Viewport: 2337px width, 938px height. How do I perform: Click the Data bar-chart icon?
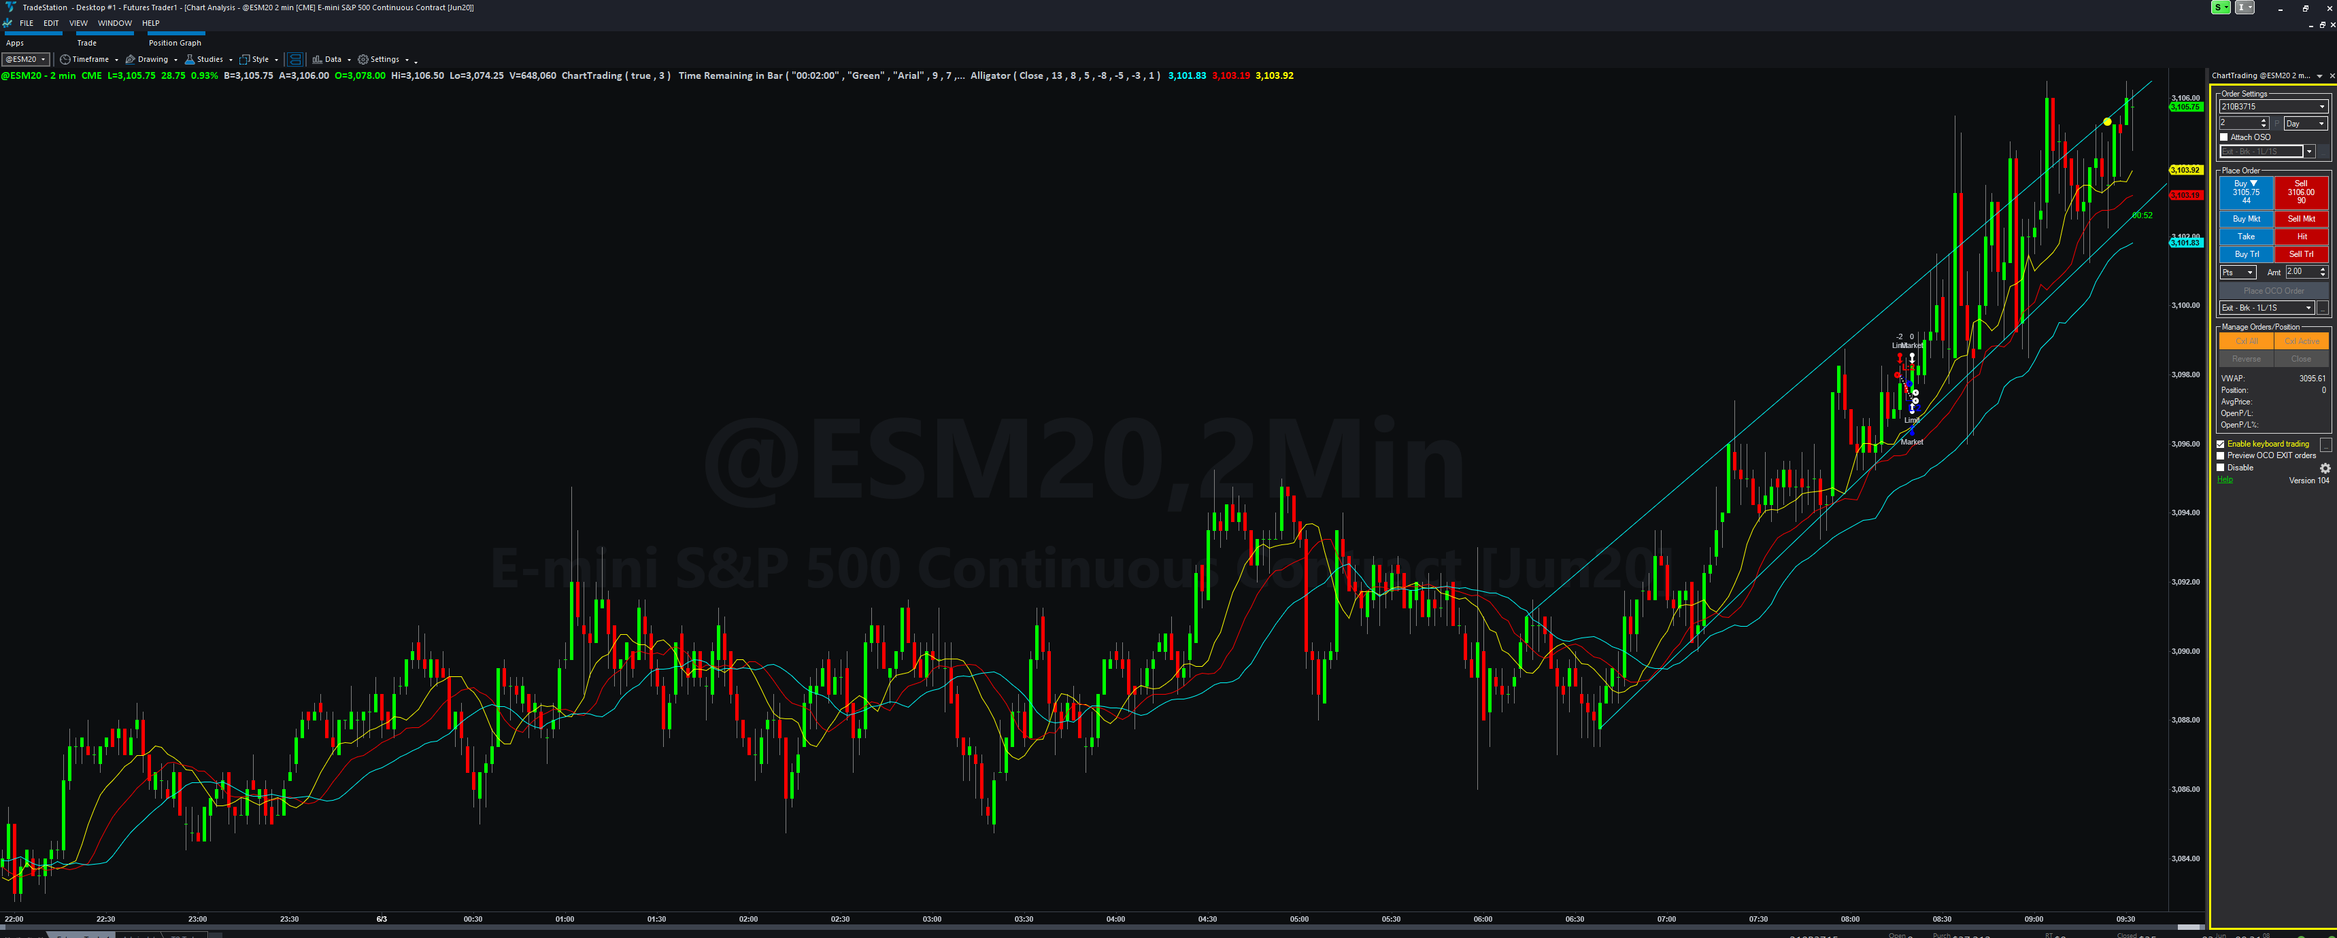pos(318,60)
